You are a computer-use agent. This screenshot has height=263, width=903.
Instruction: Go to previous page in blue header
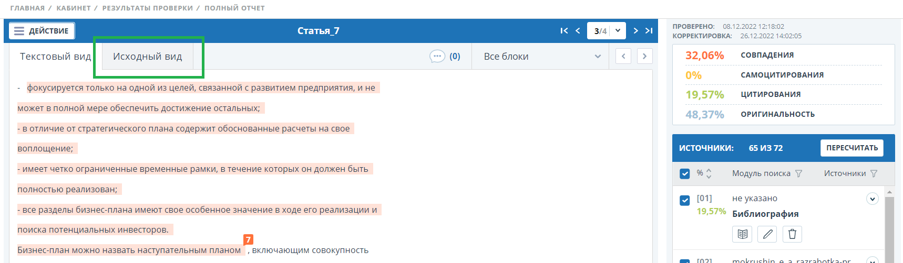pyautogui.click(x=578, y=31)
